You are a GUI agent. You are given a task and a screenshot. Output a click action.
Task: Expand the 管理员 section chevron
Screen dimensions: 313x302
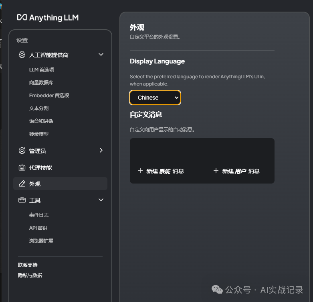click(101, 151)
